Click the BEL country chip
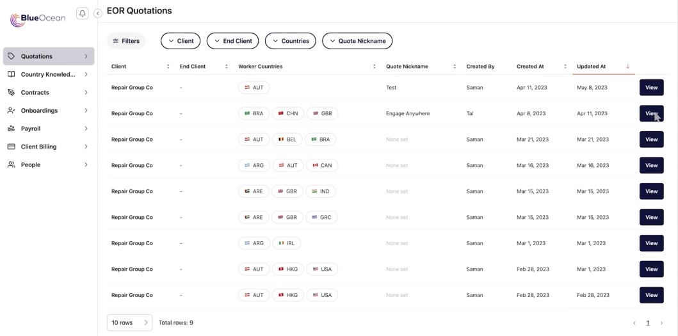The image size is (678, 336). (x=287, y=140)
